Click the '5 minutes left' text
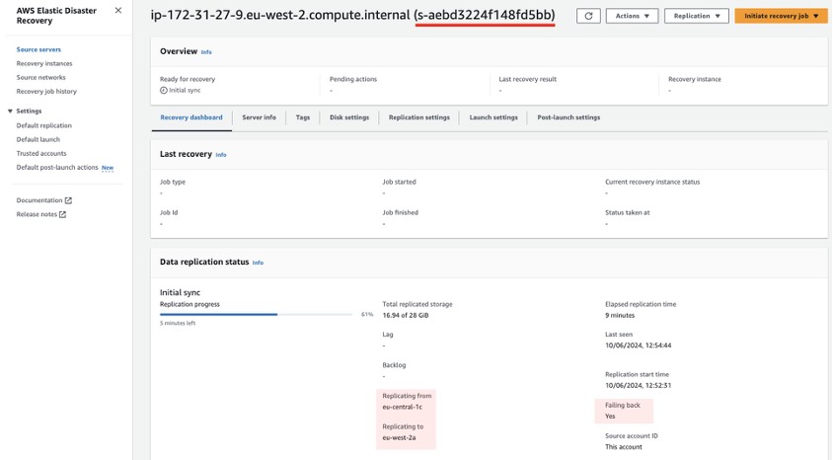Image resolution: width=833 pixels, height=460 pixels. [178, 323]
